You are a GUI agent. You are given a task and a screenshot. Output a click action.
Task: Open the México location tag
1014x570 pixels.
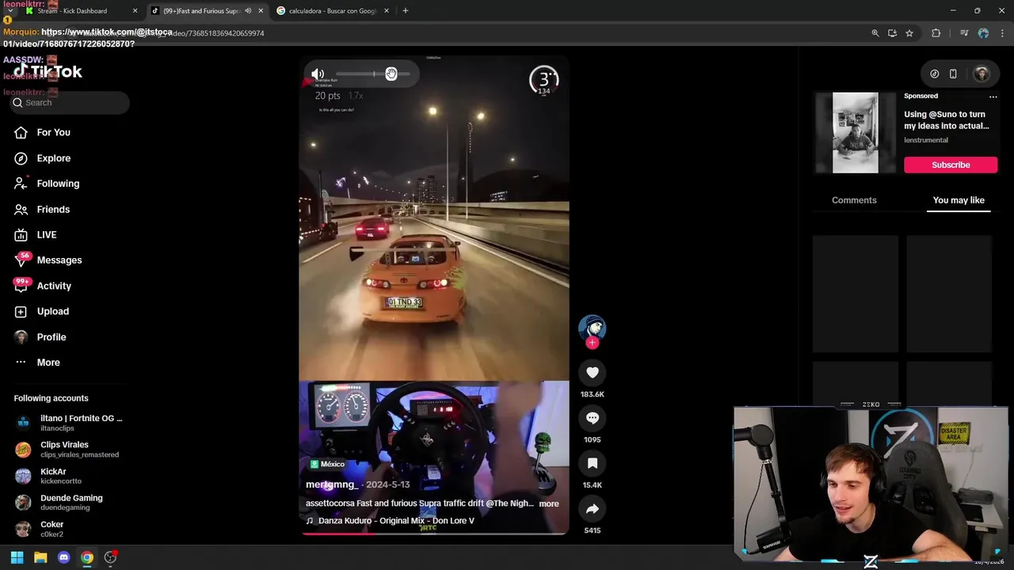click(327, 464)
